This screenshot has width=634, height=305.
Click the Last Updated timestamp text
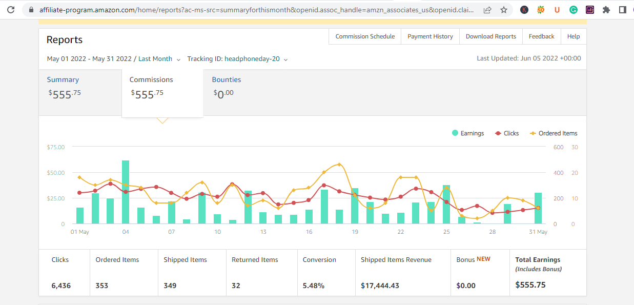(x=529, y=58)
